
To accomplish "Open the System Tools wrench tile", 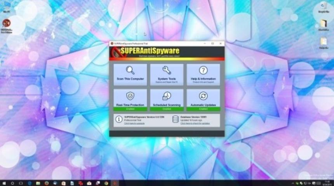I will [167, 75].
